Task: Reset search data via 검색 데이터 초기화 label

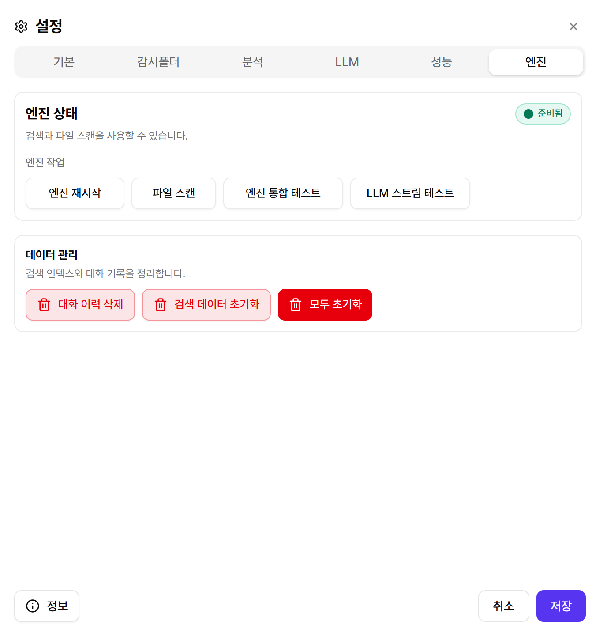Action: tap(217, 304)
